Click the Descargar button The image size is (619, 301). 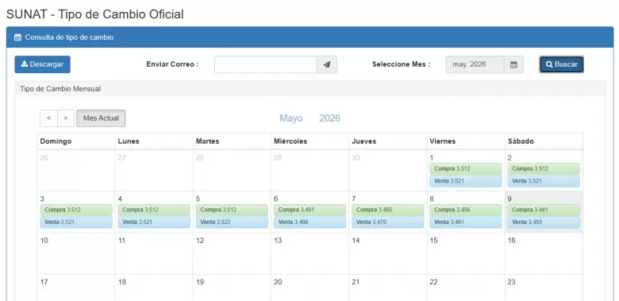click(x=42, y=64)
